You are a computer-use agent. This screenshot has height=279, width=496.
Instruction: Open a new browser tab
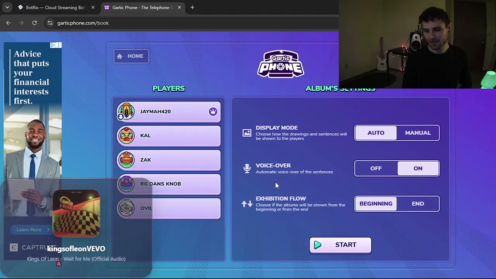pos(192,7)
